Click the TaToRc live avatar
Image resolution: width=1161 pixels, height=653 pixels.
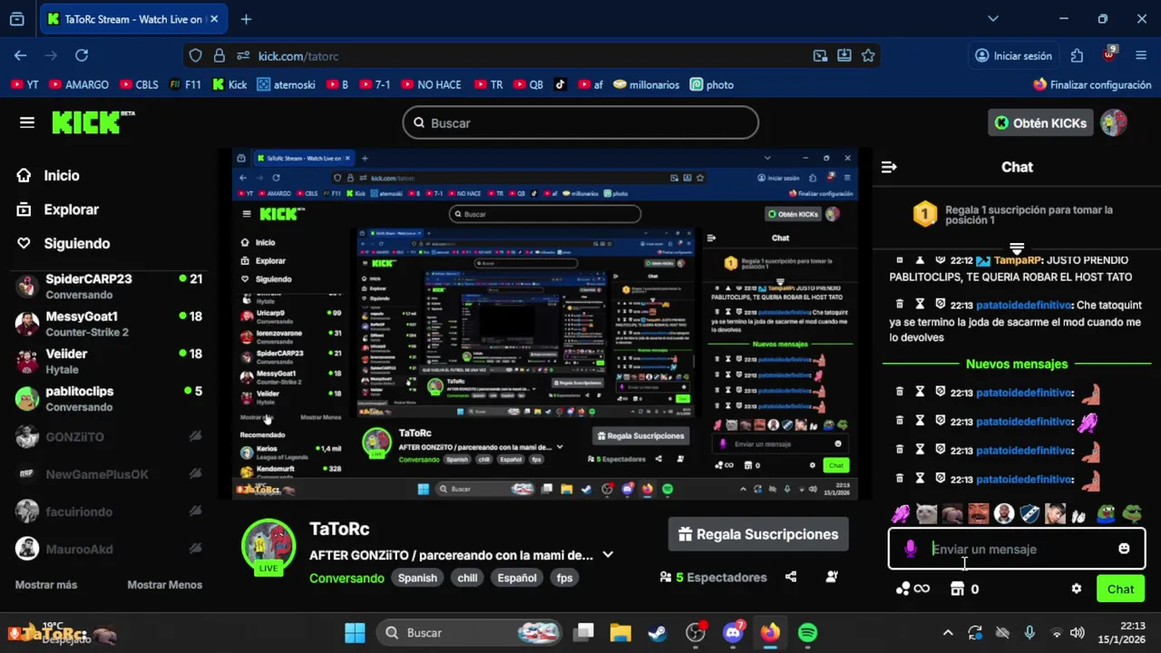pos(268,547)
